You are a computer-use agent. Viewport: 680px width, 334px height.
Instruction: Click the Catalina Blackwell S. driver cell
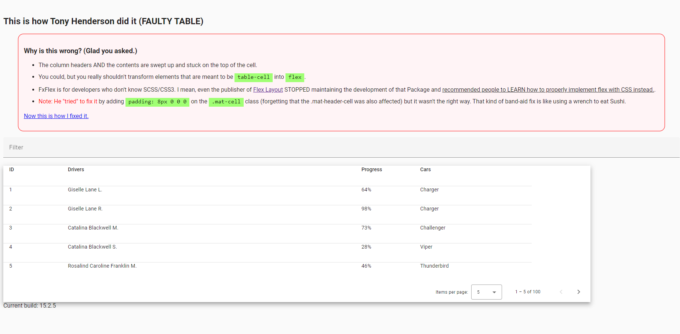(92, 247)
